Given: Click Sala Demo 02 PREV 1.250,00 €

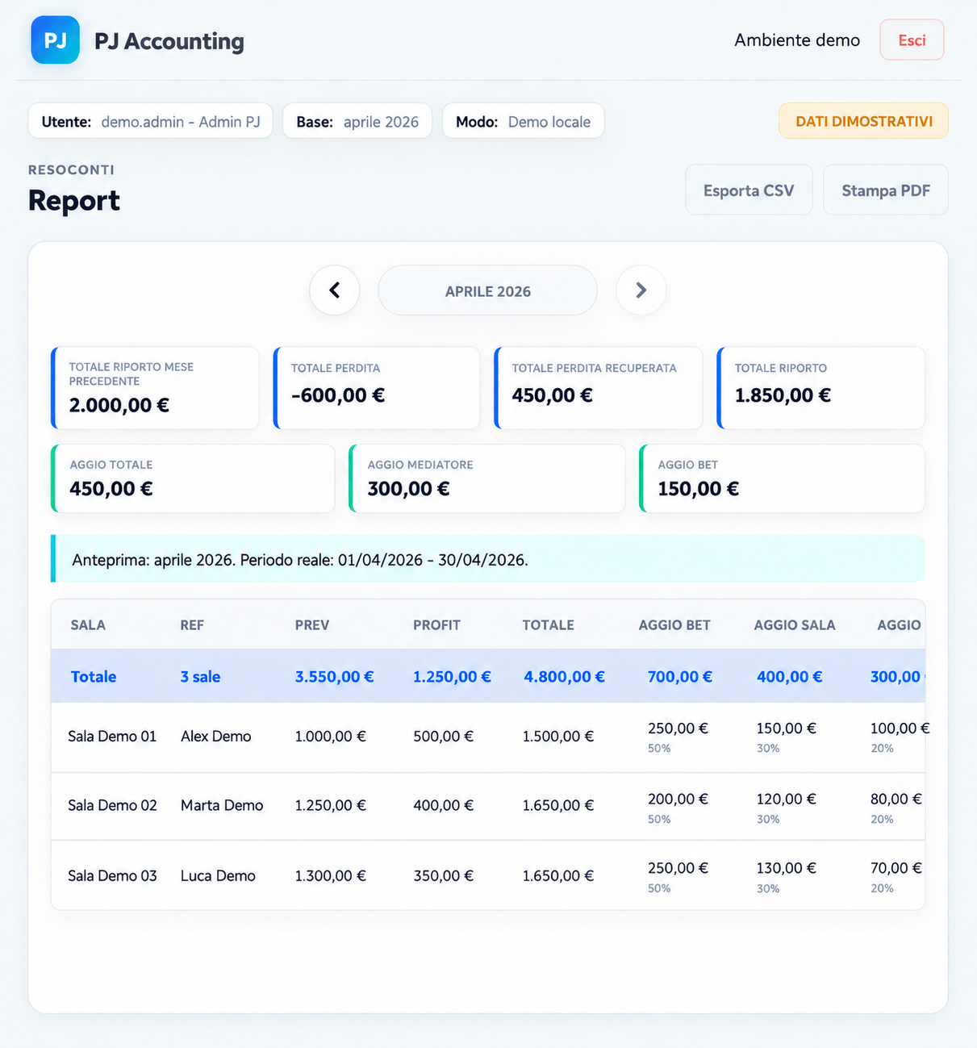Looking at the screenshot, I should [330, 805].
